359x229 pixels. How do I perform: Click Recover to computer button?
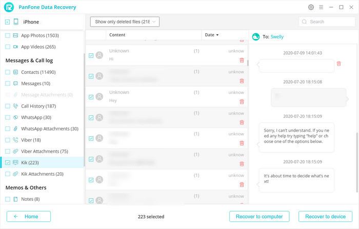click(259, 216)
